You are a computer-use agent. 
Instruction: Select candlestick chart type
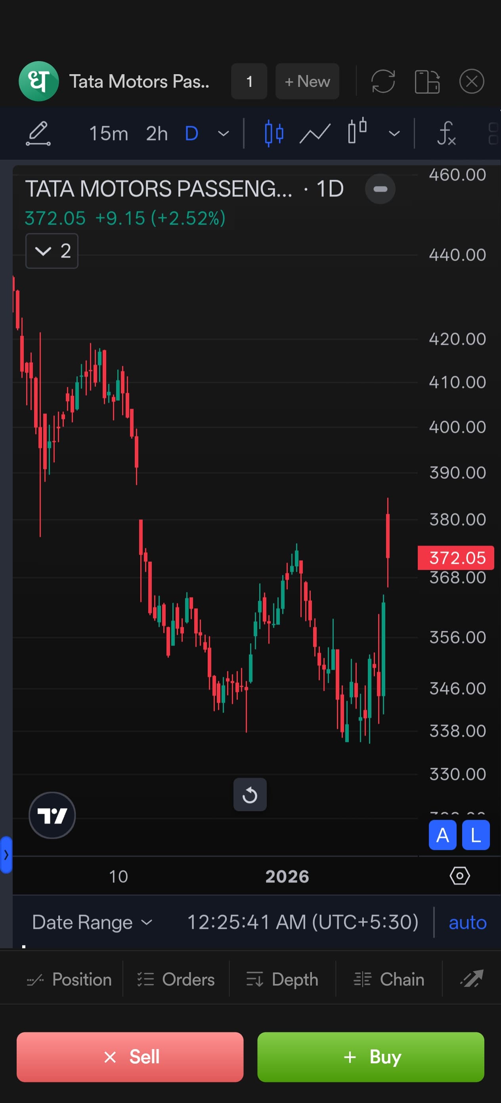pos(274,134)
